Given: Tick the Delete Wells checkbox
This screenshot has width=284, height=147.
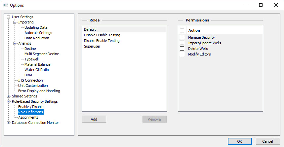Looking at the screenshot, I should pos(182,49).
